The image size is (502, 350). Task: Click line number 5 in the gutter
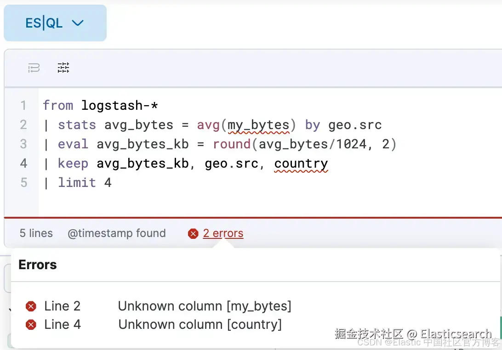[x=23, y=183]
